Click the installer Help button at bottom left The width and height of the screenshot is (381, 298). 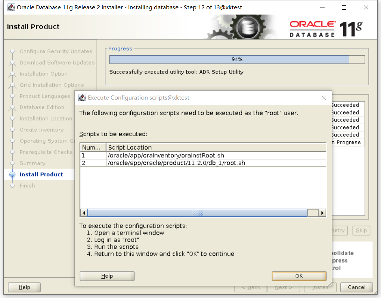coord(24,287)
